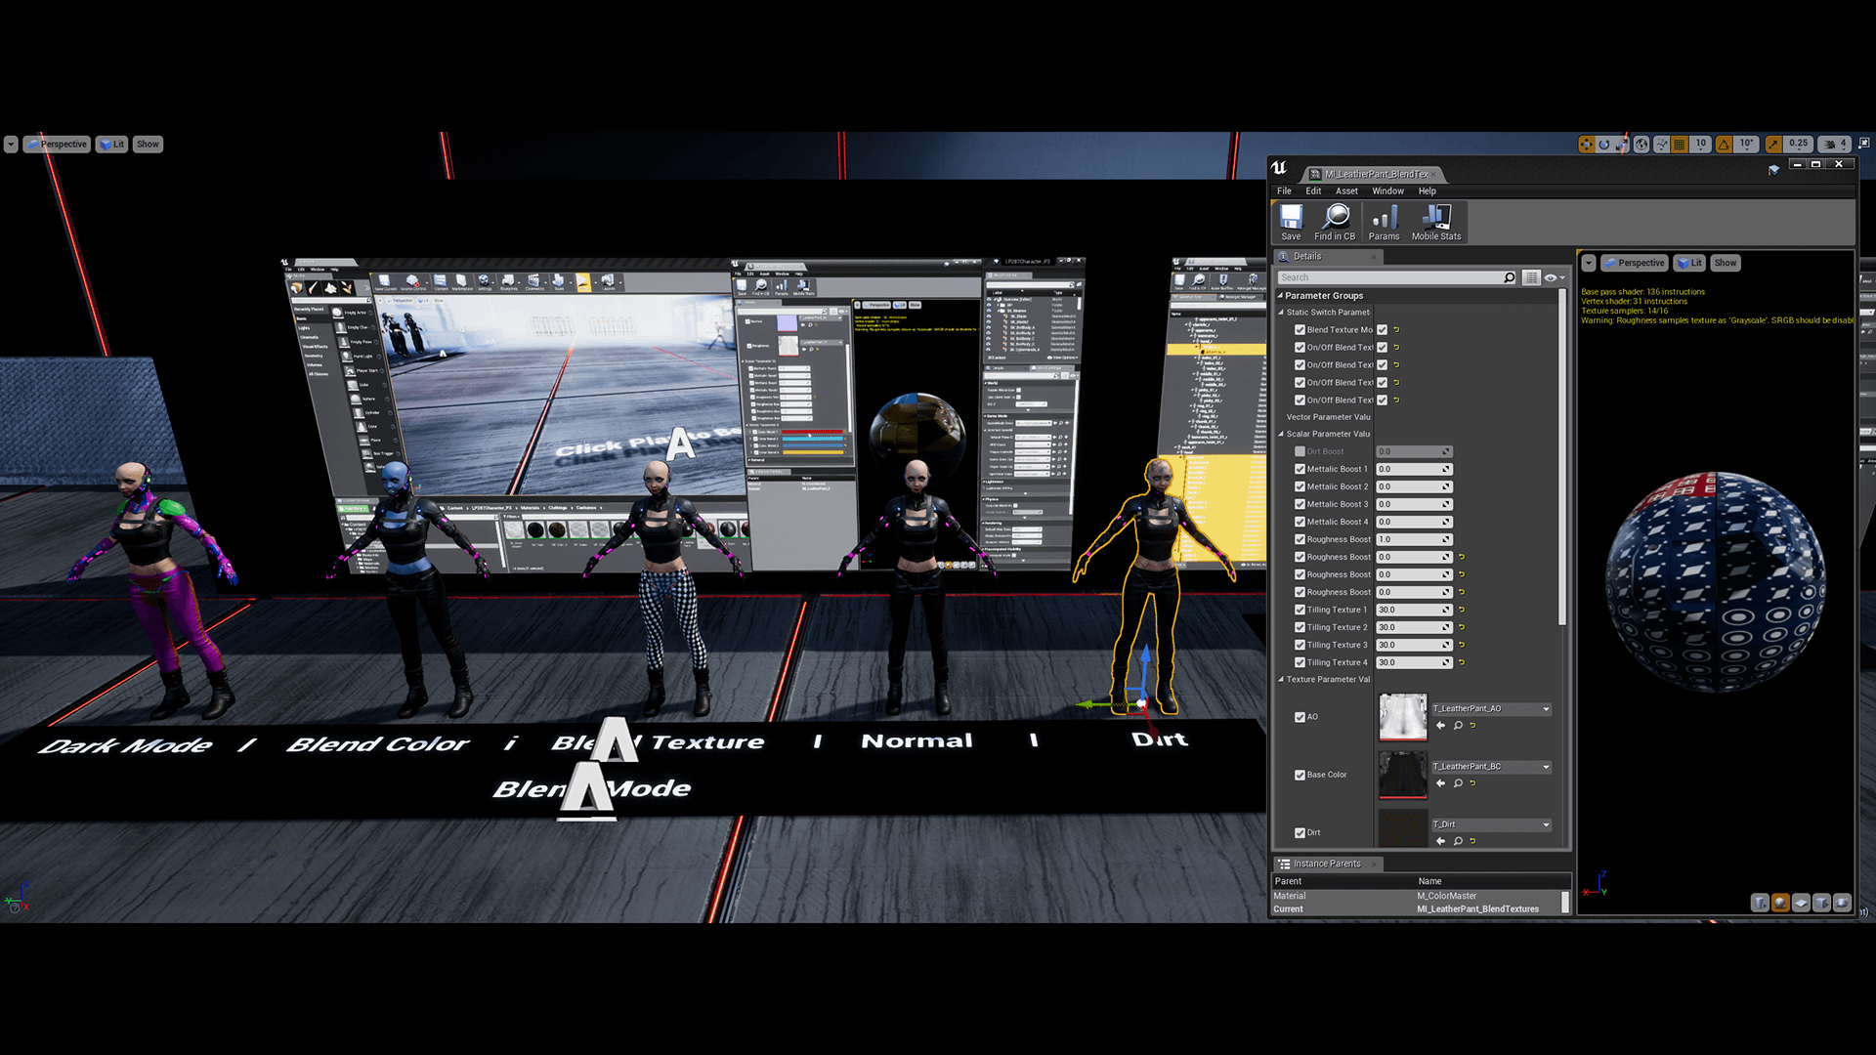
Task: Toggle the Base Color checkbox
Action: [1300, 775]
